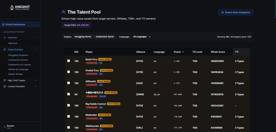Expand the Curated Shortlists chevron
The image size is (276, 132).
tap(36, 86)
